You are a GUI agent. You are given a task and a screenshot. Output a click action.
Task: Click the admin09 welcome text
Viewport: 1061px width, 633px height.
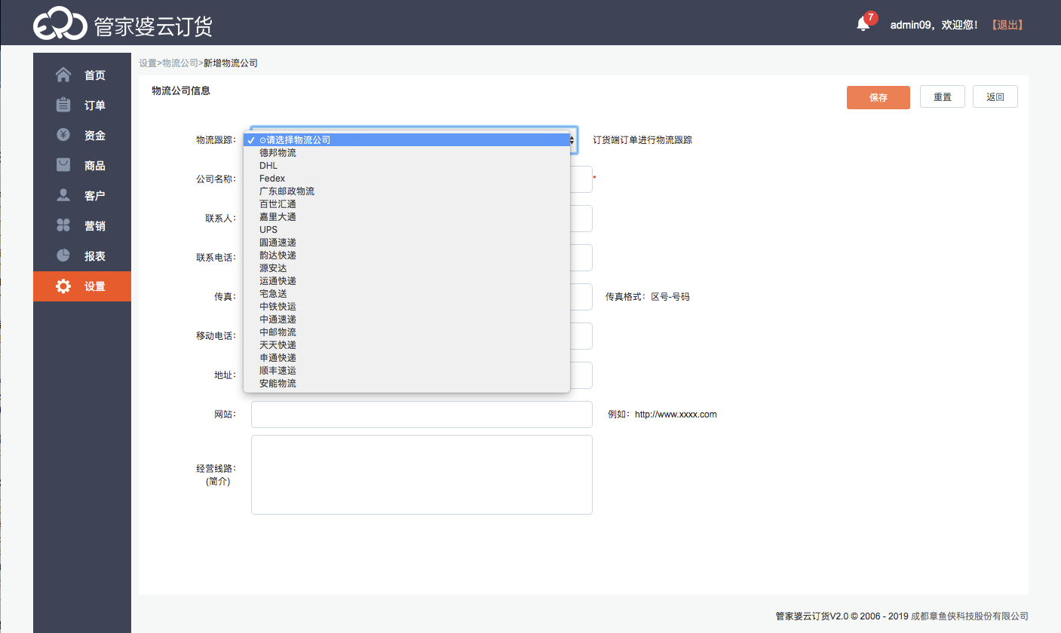(x=934, y=25)
